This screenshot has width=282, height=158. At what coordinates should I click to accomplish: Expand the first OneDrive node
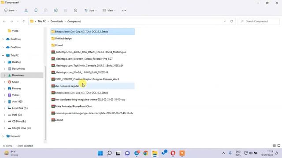tap(3, 39)
